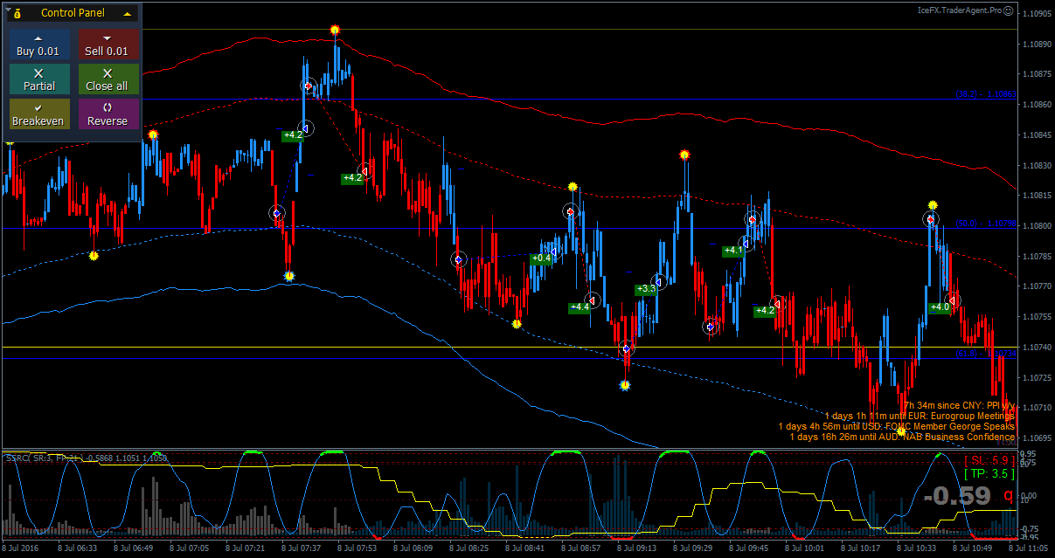
Task: Click the EUR: Eurogroup Meetings news line
Action: point(920,416)
